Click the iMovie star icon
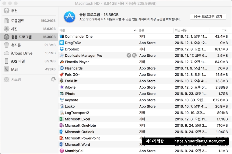The image size is (232, 154). tap(62, 87)
